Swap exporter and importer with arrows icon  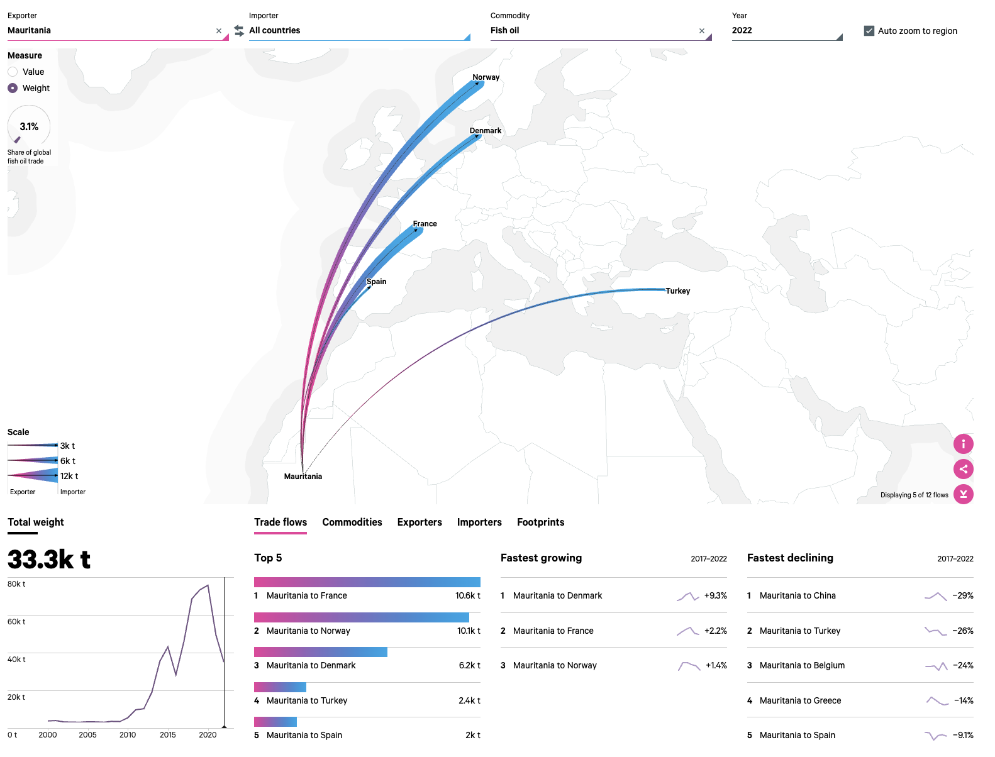pyautogui.click(x=239, y=31)
